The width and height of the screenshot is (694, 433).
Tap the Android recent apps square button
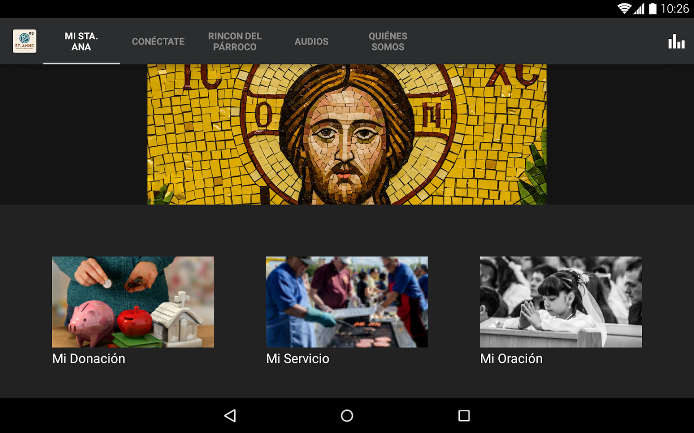coord(464,416)
